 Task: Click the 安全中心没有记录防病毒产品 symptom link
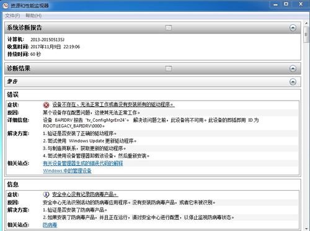[85, 194]
